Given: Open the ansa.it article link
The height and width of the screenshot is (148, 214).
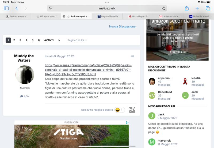Looking at the screenshot, I should pyautogui.click(x=88, y=70).
